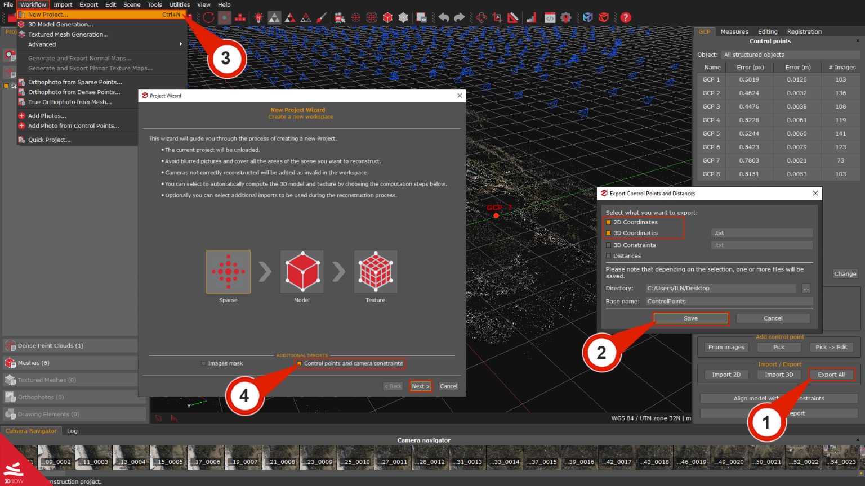Open the scripting editor icon
The image size is (865, 486).
pos(550,17)
